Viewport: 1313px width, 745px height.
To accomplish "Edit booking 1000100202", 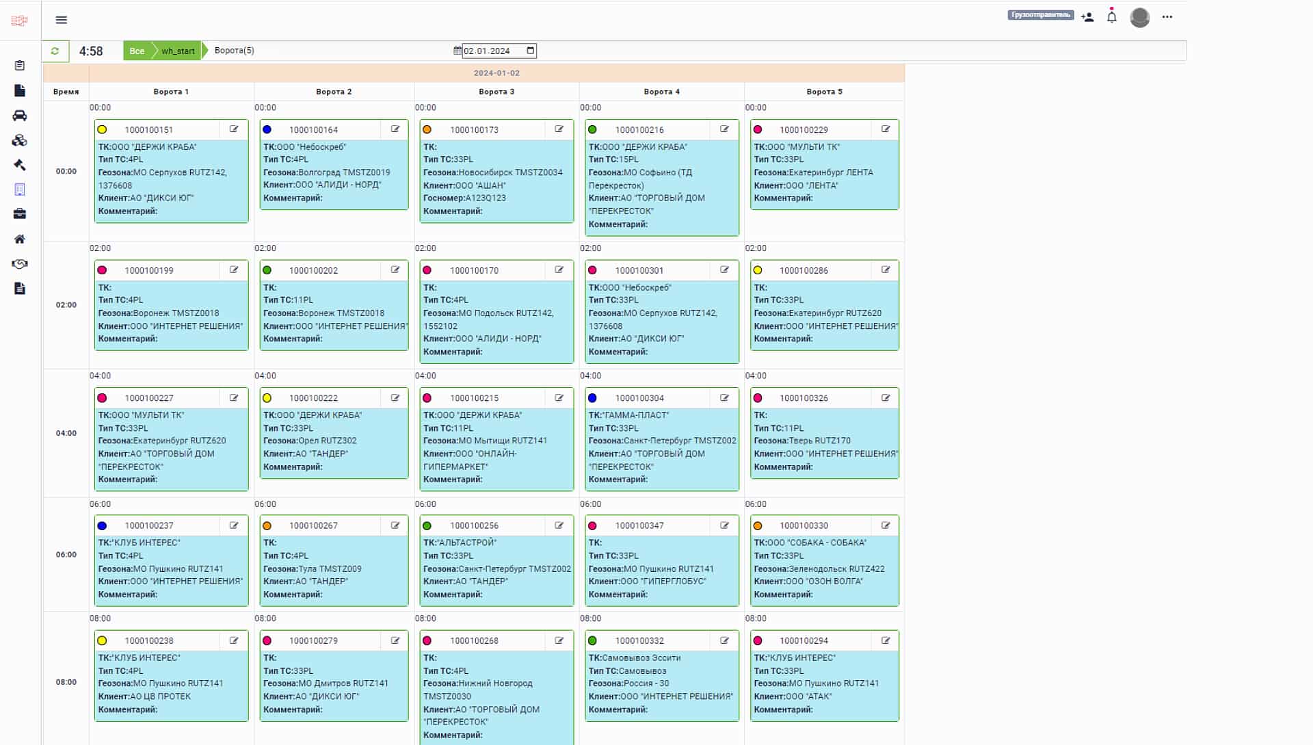I will tap(395, 270).
